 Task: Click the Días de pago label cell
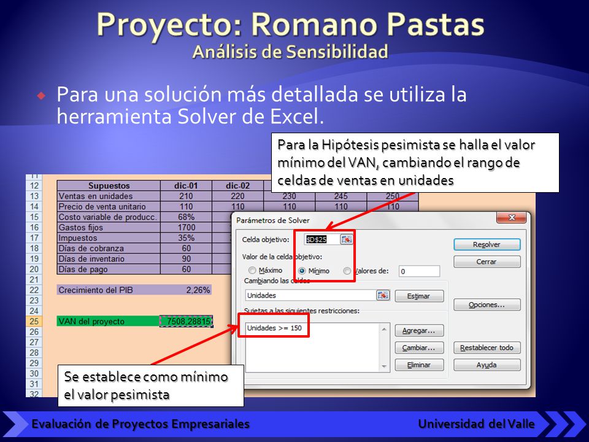[109, 269]
